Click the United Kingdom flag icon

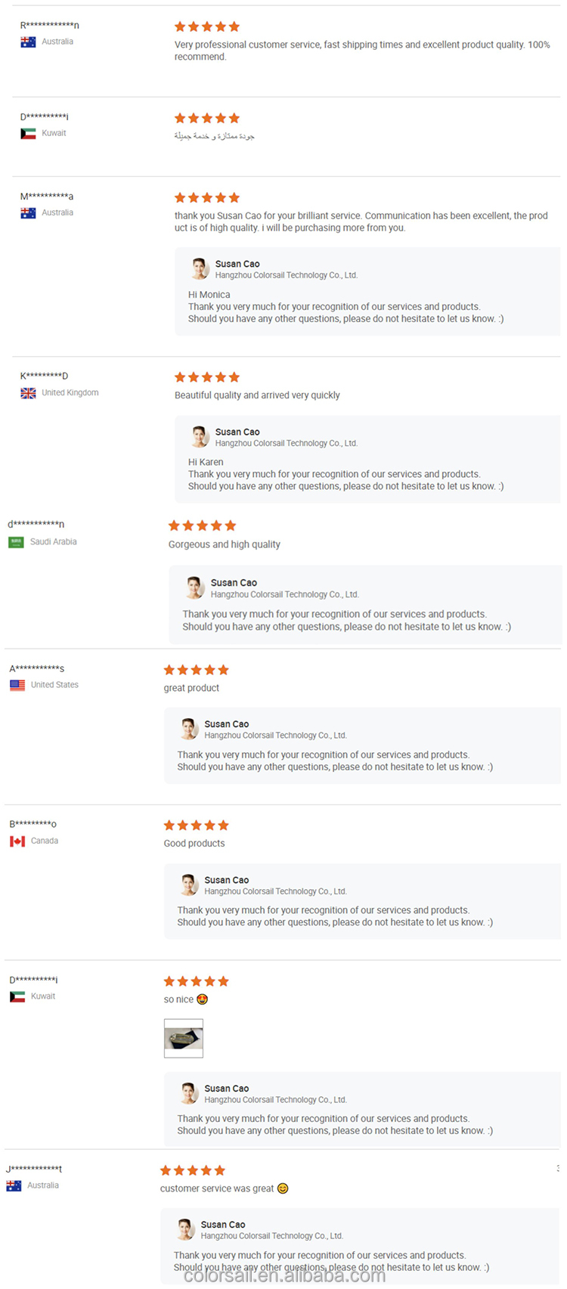[x=28, y=393]
